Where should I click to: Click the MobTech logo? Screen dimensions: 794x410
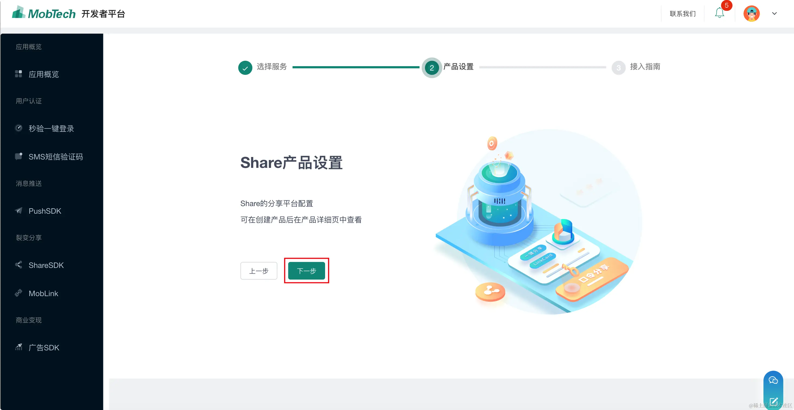click(x=43, y=13)
